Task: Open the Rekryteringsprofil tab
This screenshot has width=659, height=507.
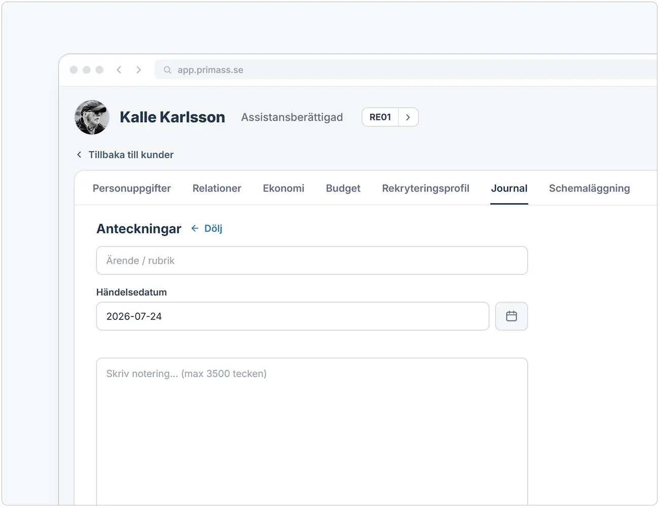Action: click(426, 189)
